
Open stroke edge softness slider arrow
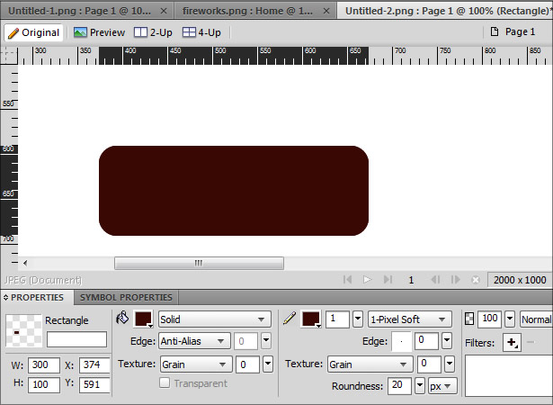[447, 340]
